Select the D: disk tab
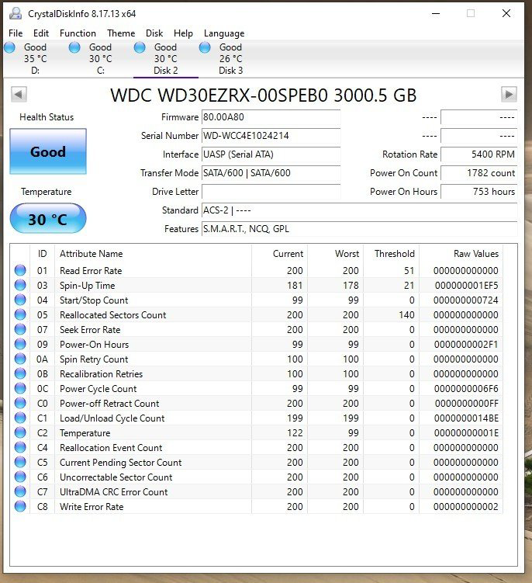Image resolution: width=532 pixels, height=583 pixels. click(x=36, y=59)
